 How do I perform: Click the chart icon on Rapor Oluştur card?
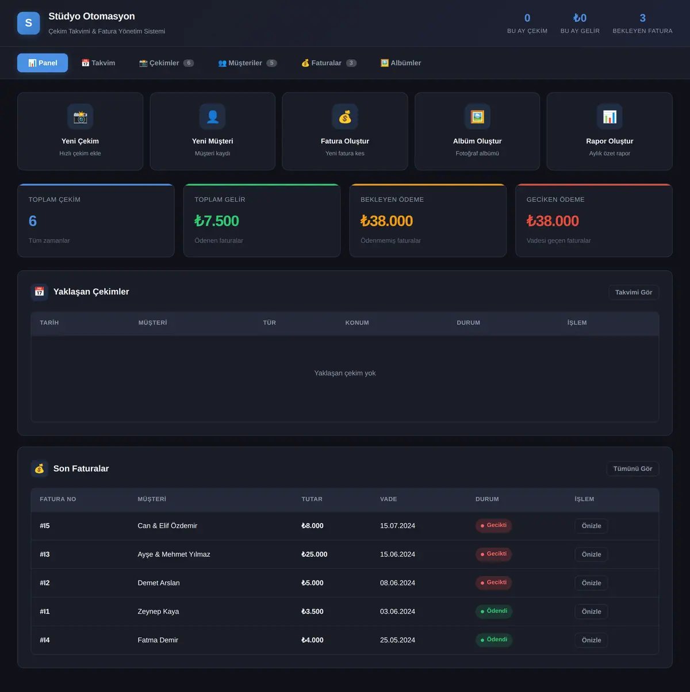[x=609, y=117]
